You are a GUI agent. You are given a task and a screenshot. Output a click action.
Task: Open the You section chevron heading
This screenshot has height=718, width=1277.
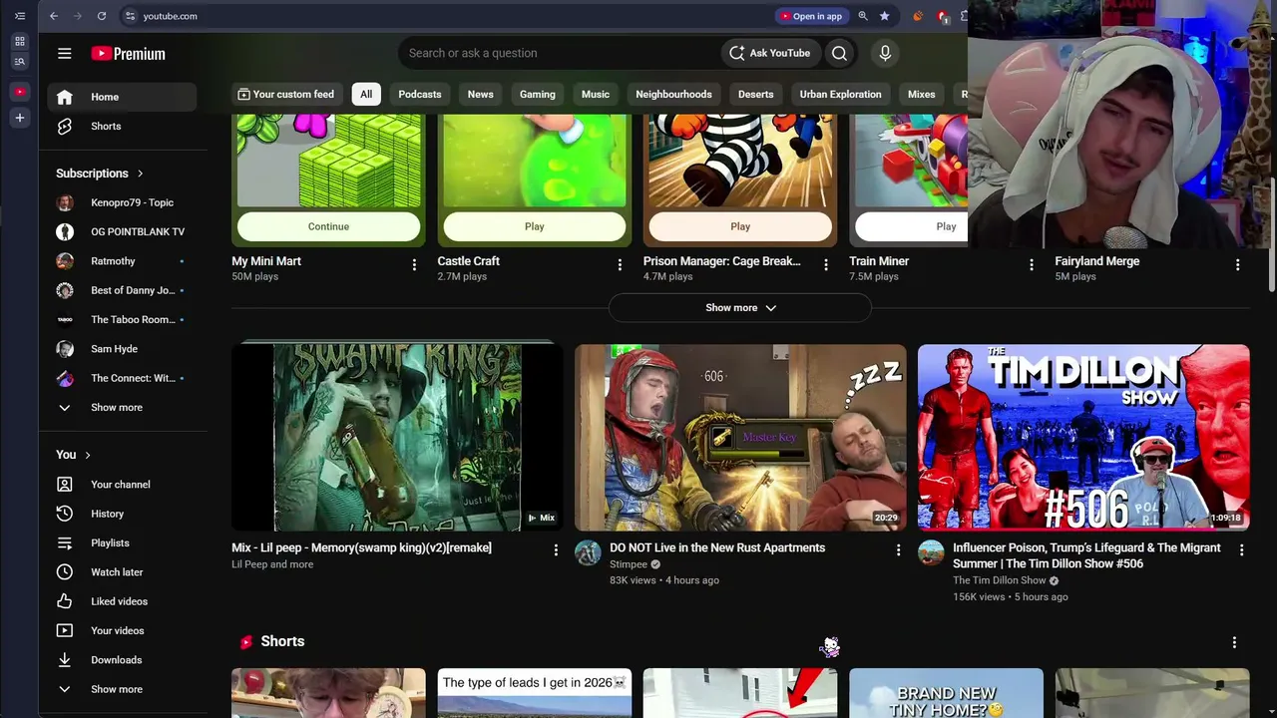point(74,455)
